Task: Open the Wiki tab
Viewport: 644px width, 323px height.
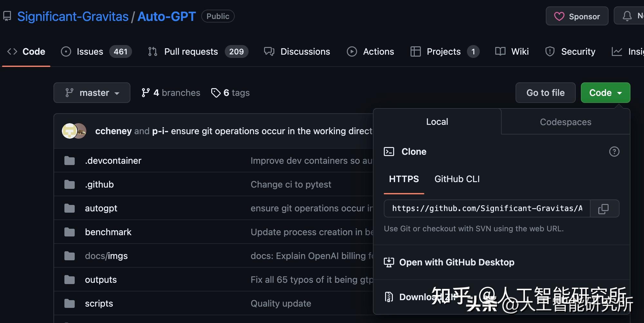Action: [x=512, y=51]
